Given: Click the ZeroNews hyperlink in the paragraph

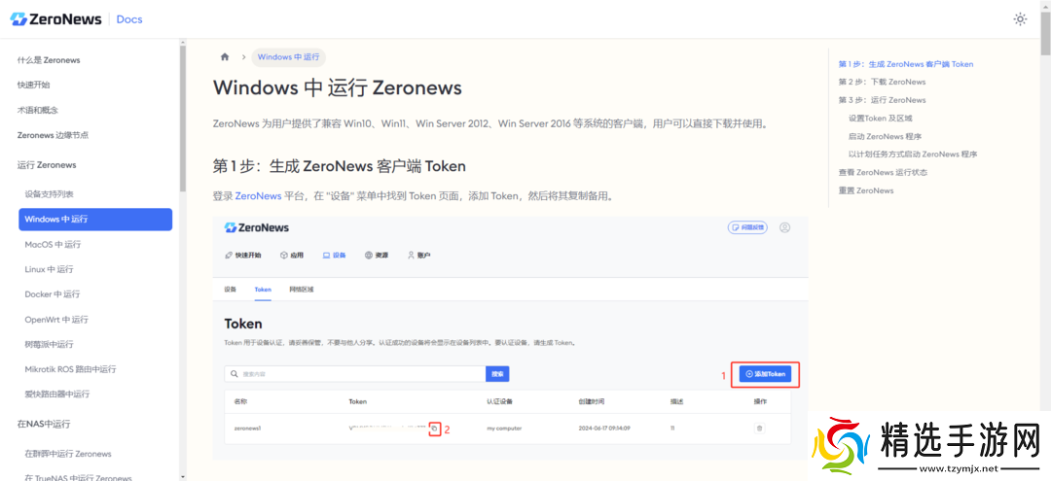Looking at the screenshot, I should pyautogui.click(x=258, y=195).
